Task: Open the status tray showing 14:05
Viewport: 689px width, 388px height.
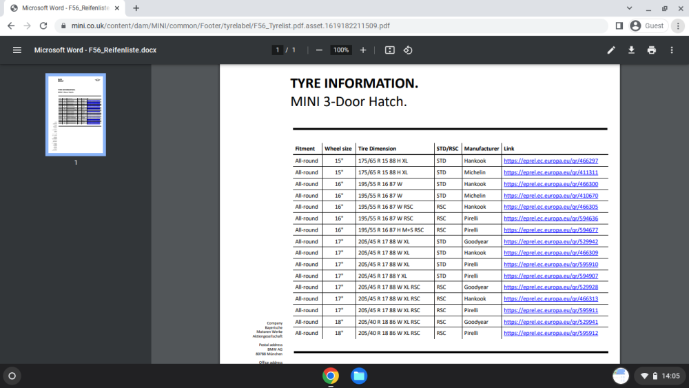Action: tap(661, 376)
